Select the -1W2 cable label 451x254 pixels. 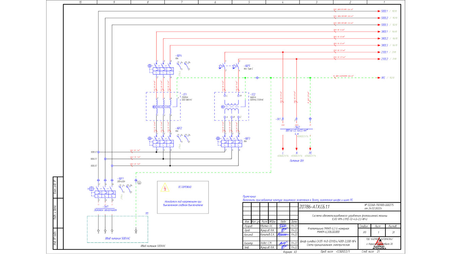pos(296,127)
